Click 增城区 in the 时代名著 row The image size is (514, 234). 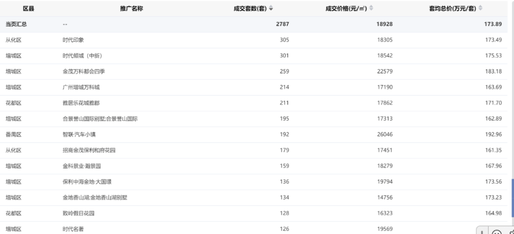click(x=13, y=229)
